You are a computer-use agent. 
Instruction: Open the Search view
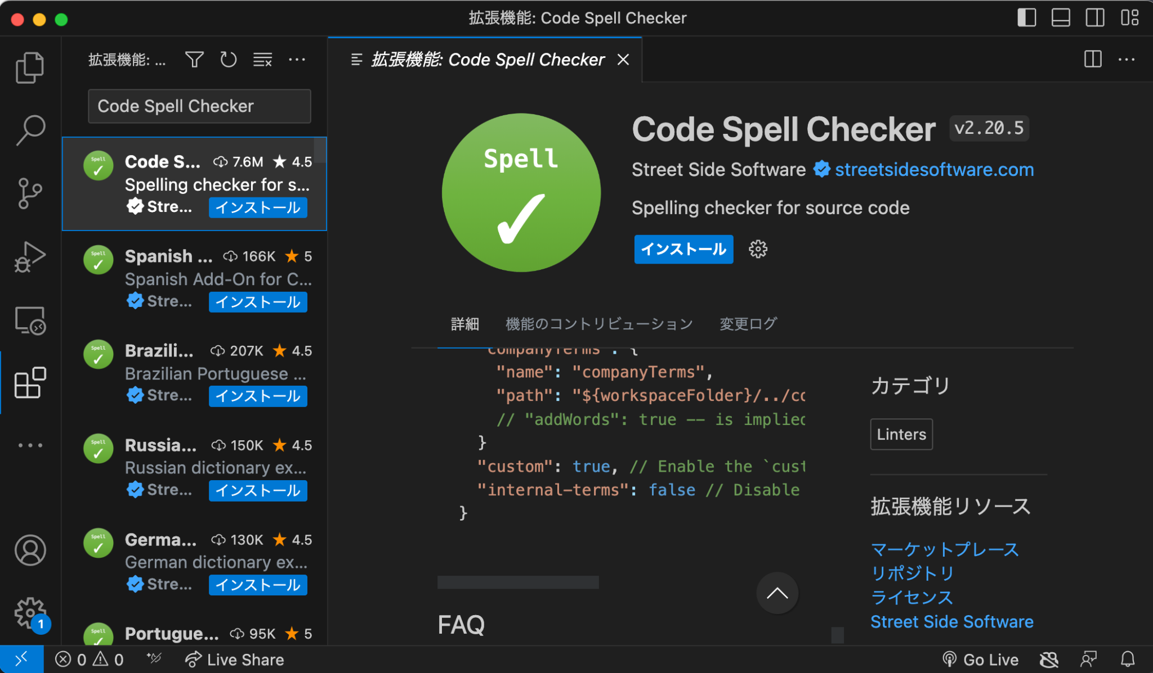pyautogui.click(x=30, y=129)
